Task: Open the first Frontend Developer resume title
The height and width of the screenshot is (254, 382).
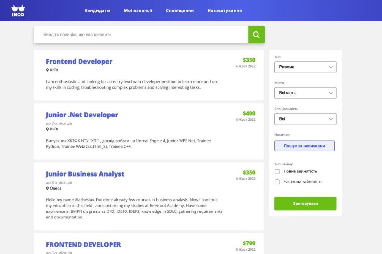Action: click(79, 62)
